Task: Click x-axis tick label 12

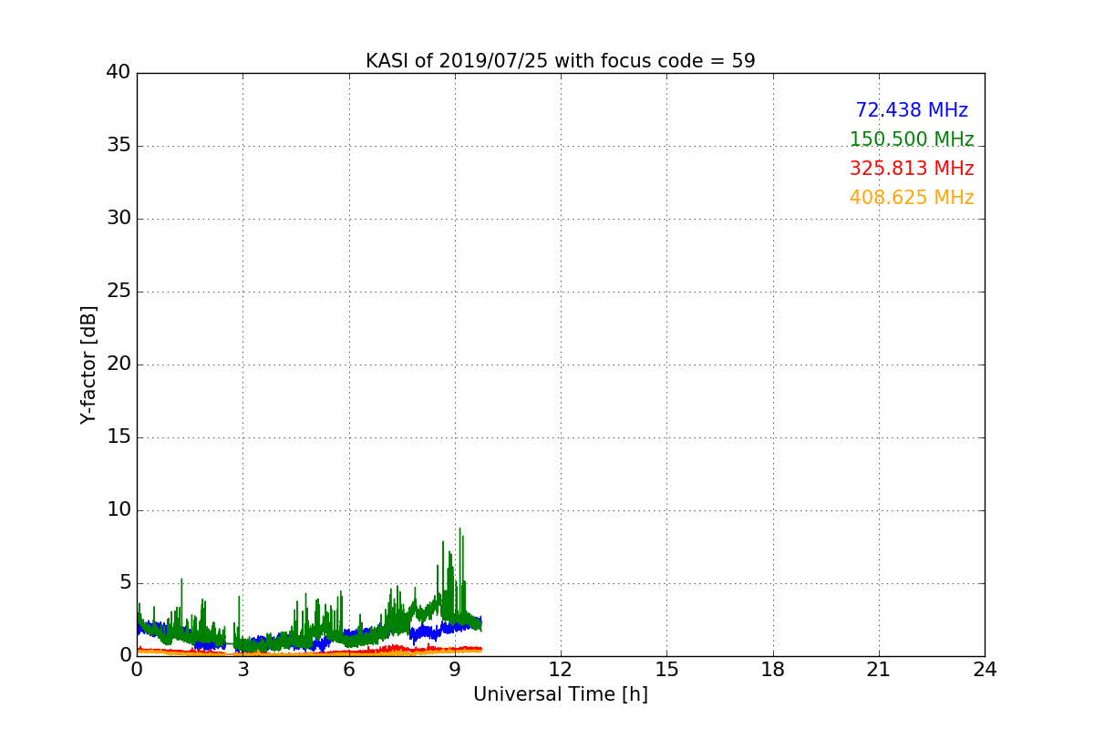Action: 561,669
